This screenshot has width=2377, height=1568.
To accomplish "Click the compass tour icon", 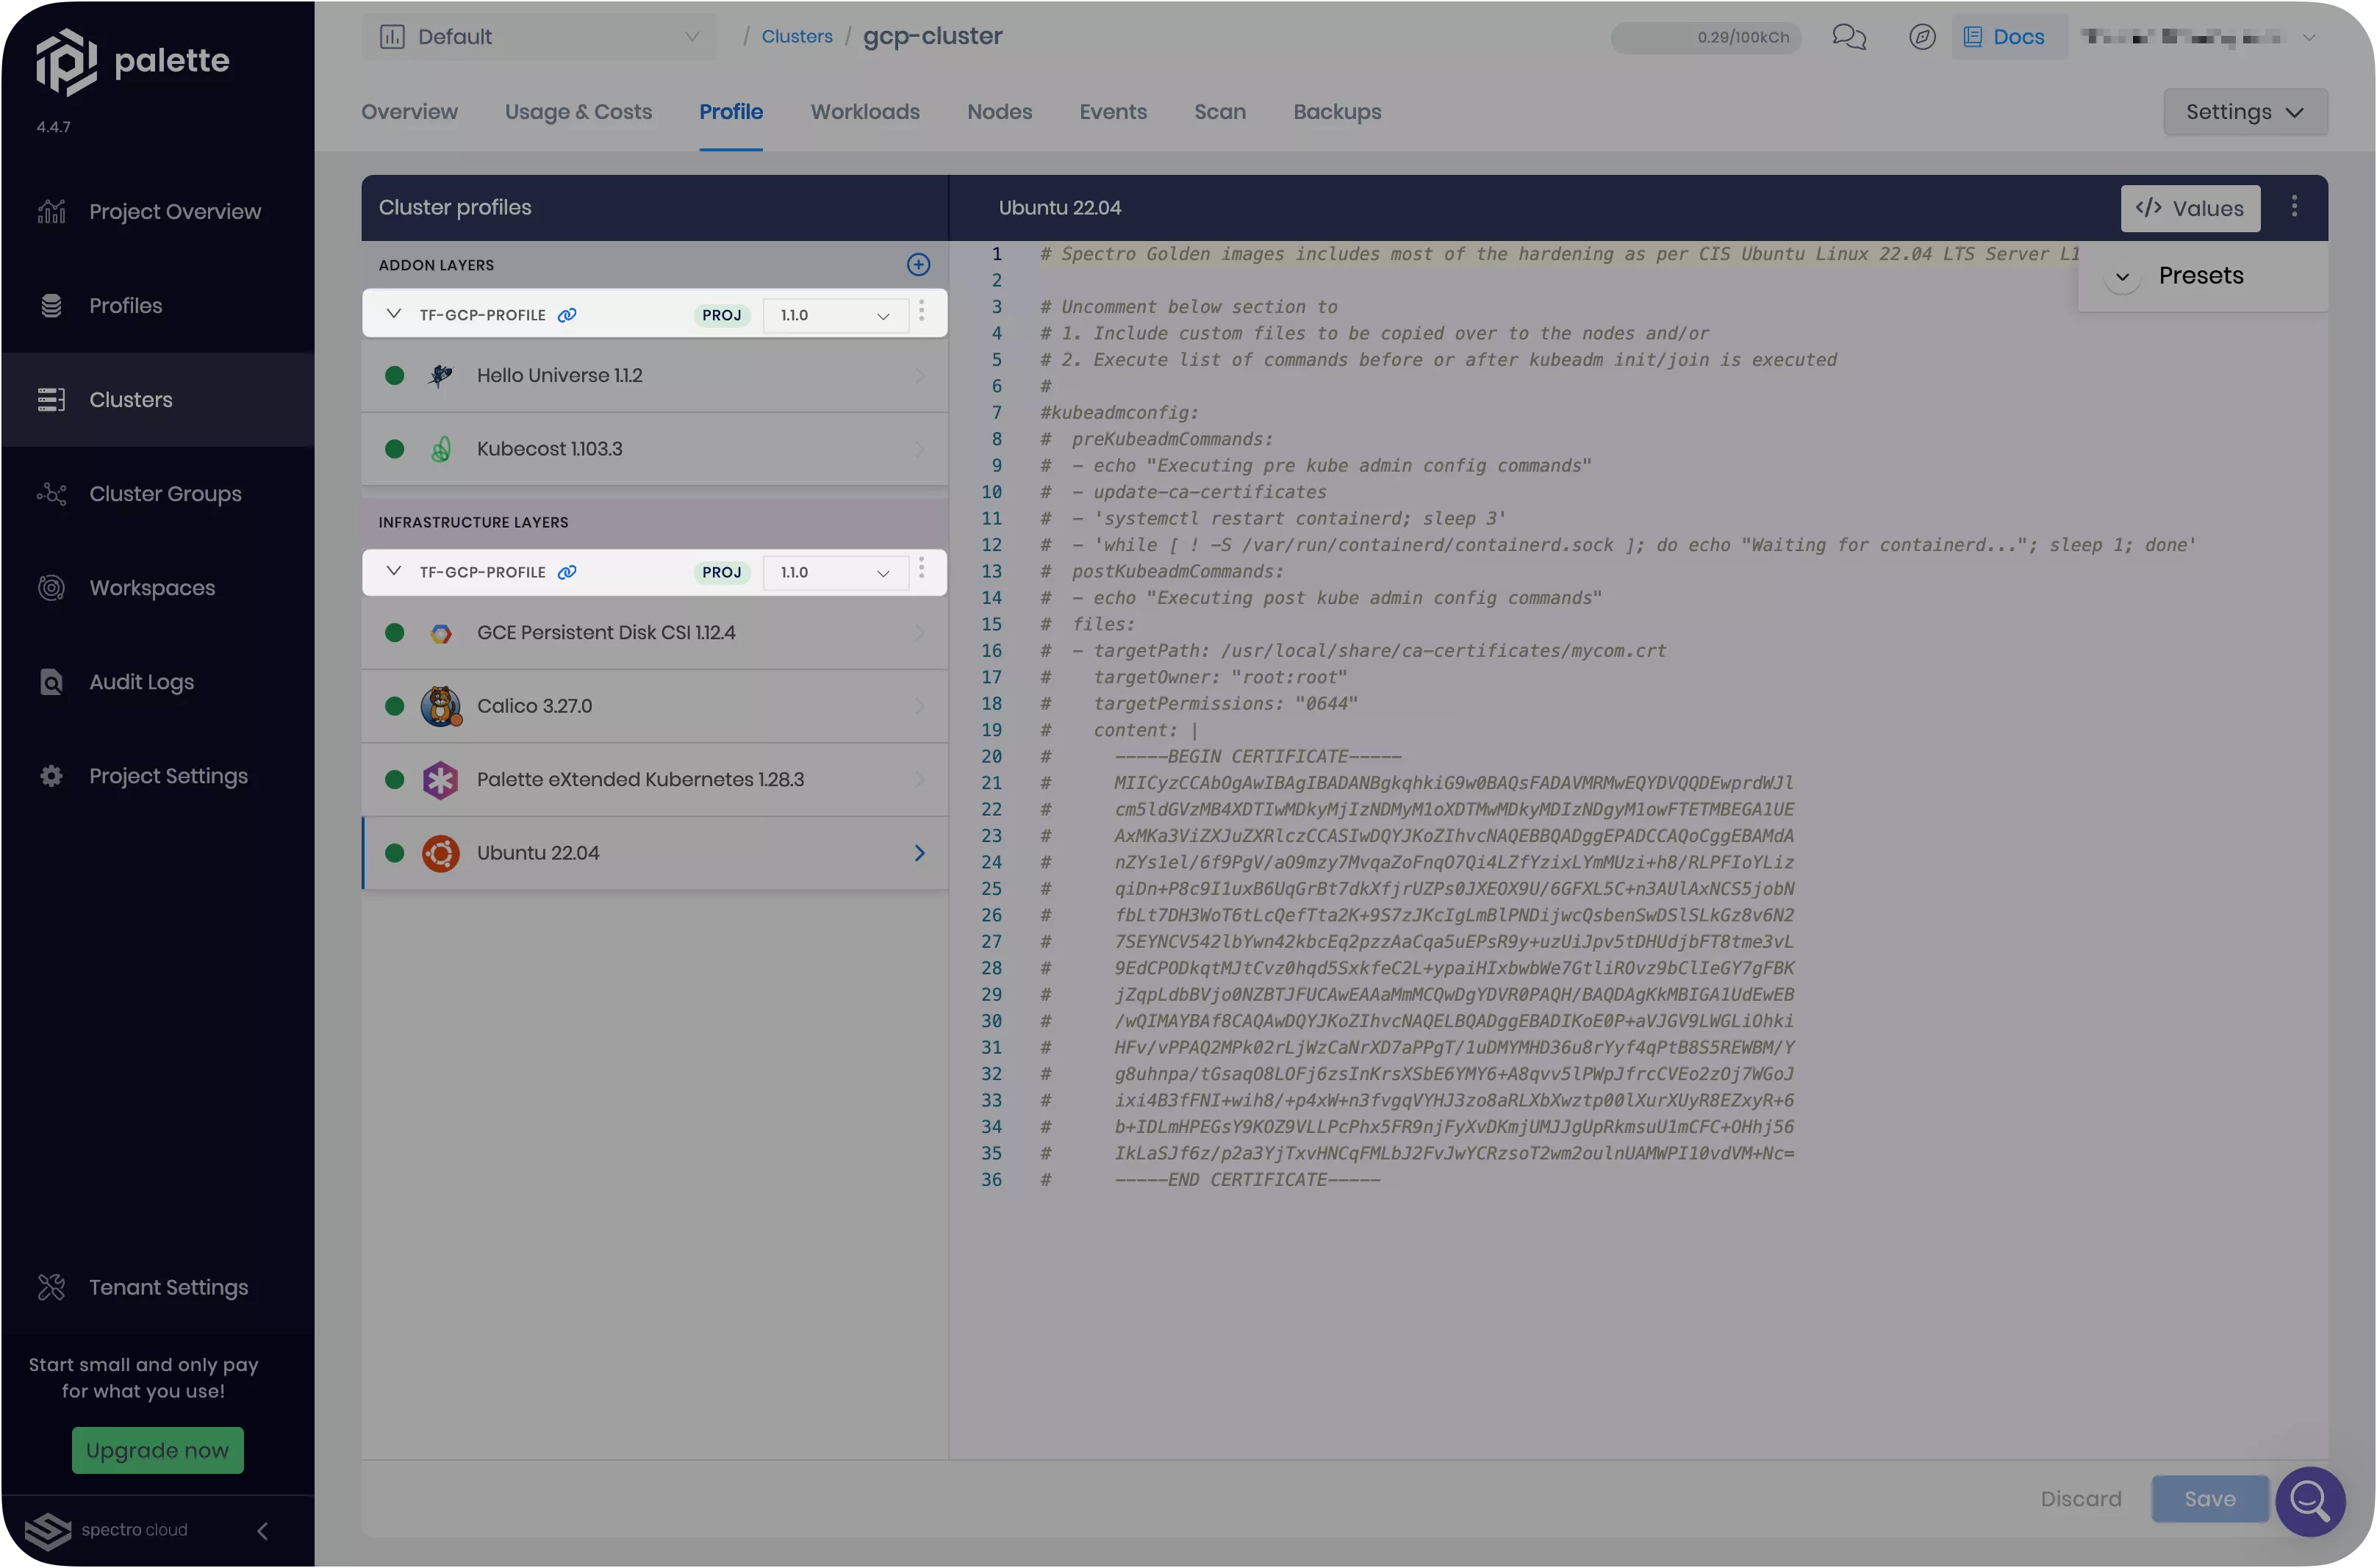I will point(1921,37).
